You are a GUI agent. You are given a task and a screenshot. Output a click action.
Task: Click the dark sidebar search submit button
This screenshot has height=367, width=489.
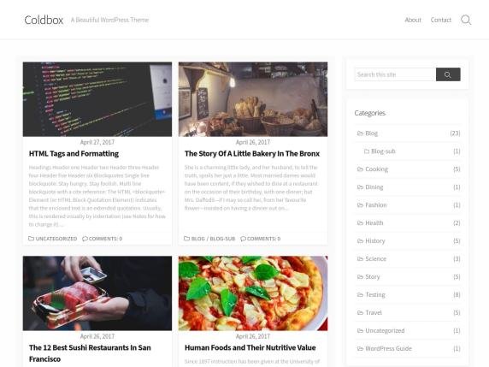pos(448,74)
